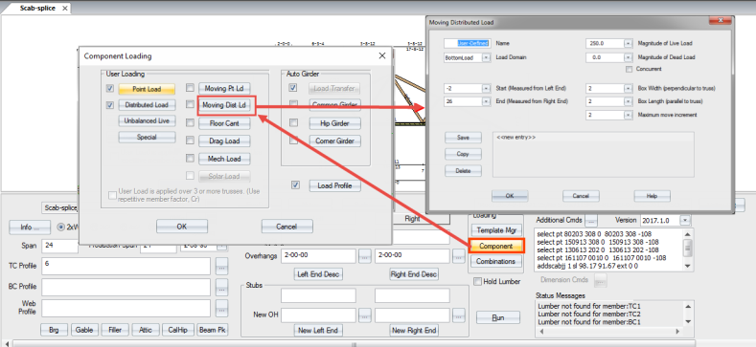The height and width of the screenshot is (347, 756).
Task: Open the Template Mgr
Action: click(496, 230)
